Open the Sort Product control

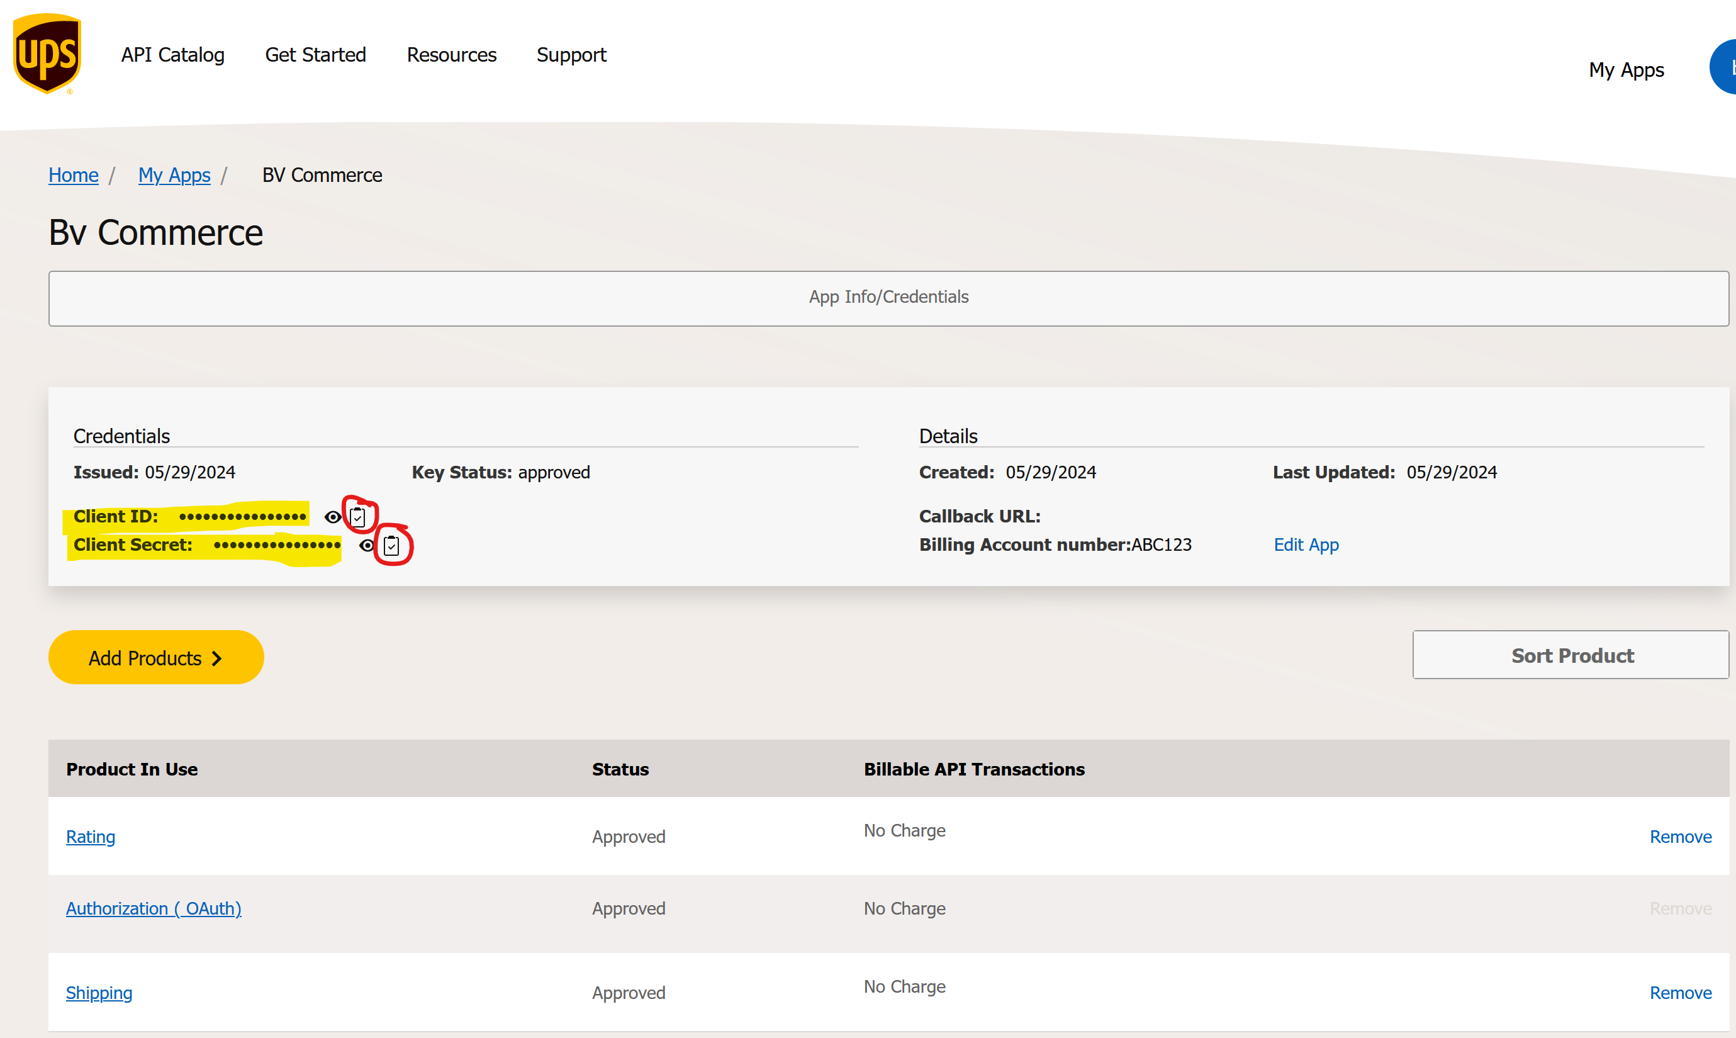[x=1571, y=655]
